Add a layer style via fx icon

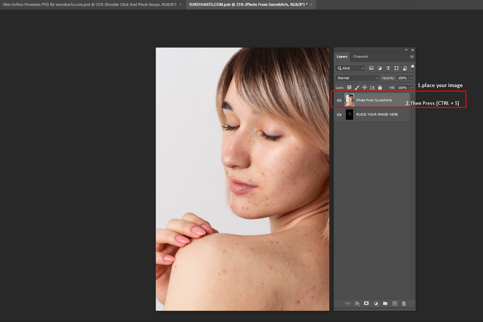(x=357, y=303)
